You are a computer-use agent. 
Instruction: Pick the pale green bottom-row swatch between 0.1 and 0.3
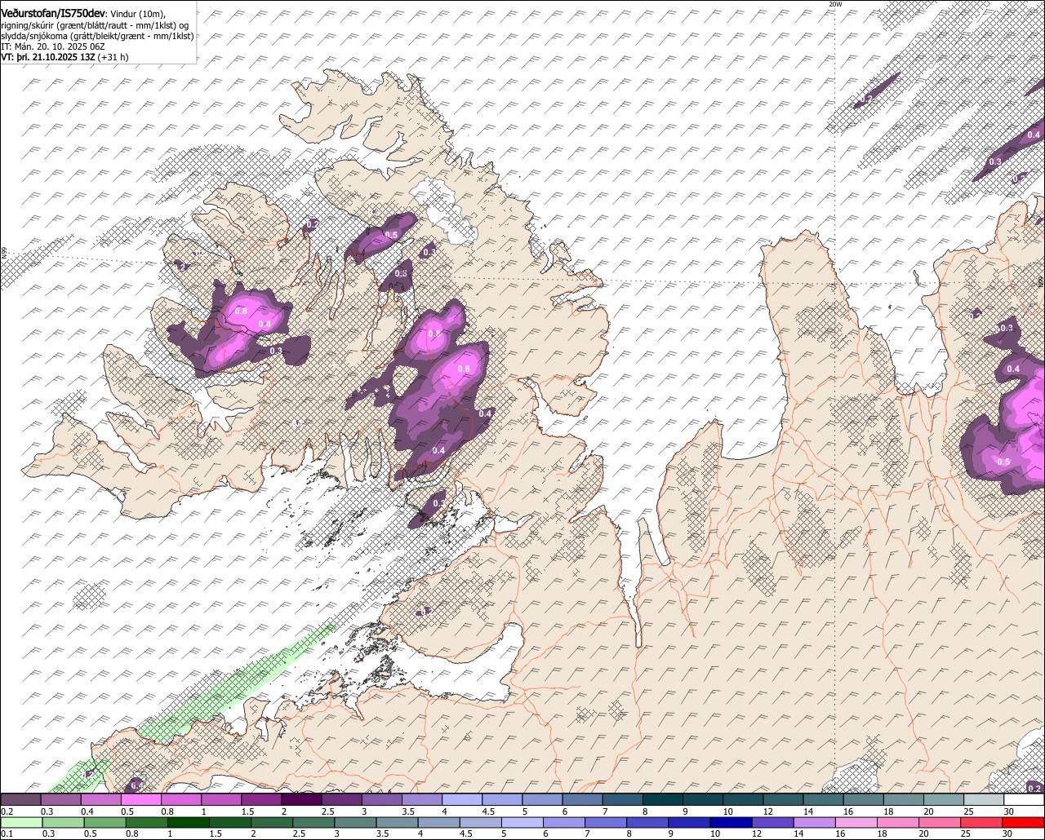(21, 823)
